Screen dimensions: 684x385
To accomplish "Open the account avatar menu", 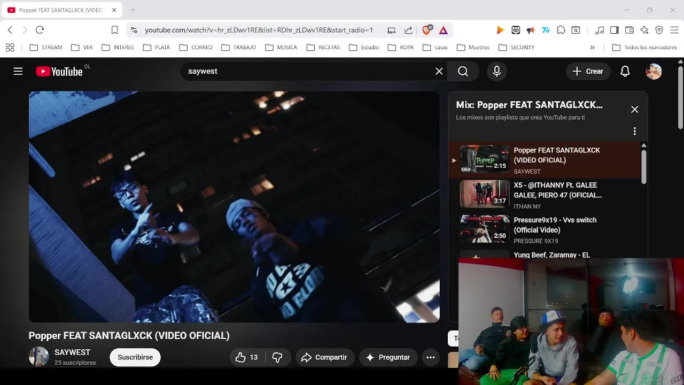I will pyautogui.click(x=654, y=71).
